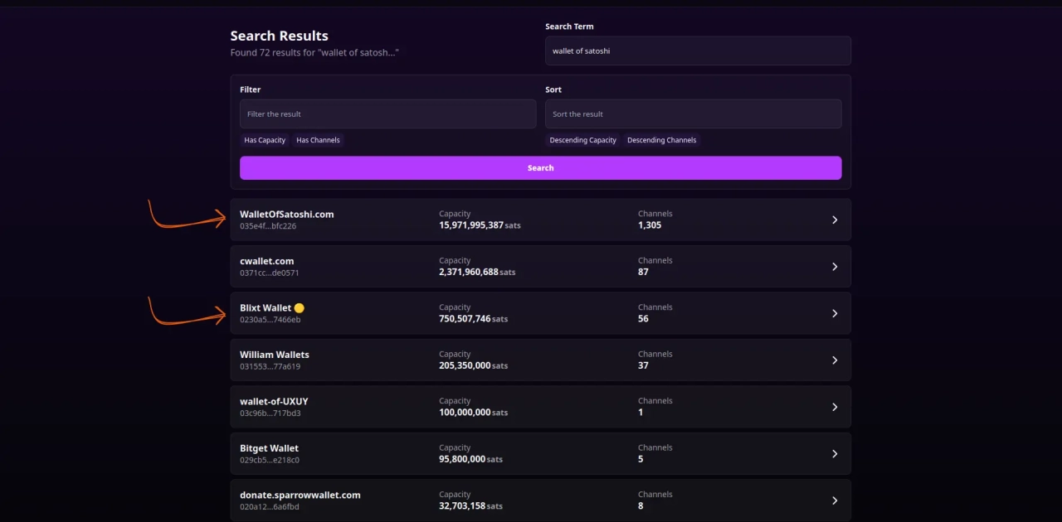Screen dimensions: 1062x522
Task: Click chevron arrow on cwallet.com row
Action: point(835,267)
